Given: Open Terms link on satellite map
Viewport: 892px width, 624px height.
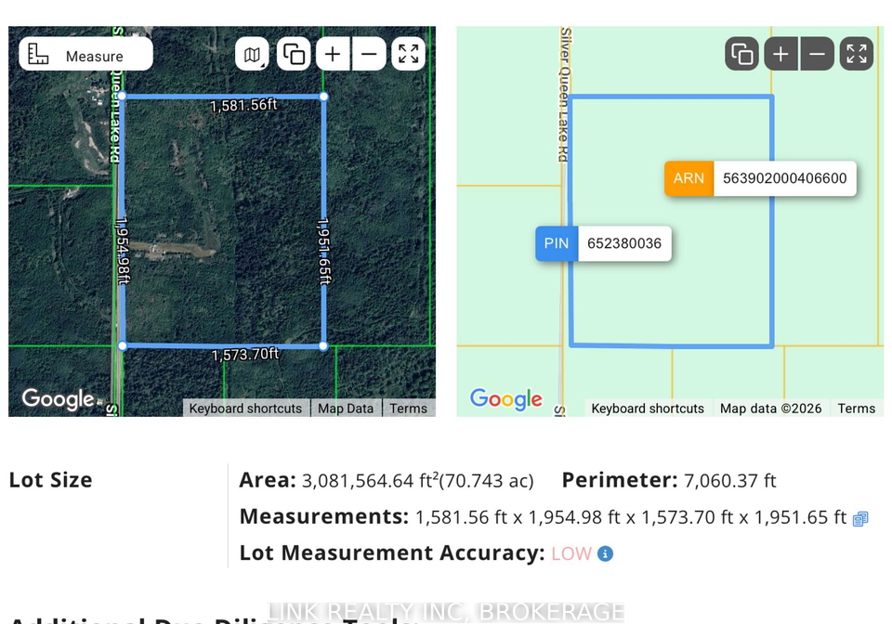Looking at the screenshot, I should click(409, 409).
